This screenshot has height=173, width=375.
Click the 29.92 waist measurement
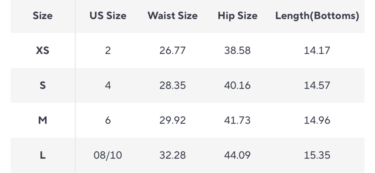click(172, 121)
